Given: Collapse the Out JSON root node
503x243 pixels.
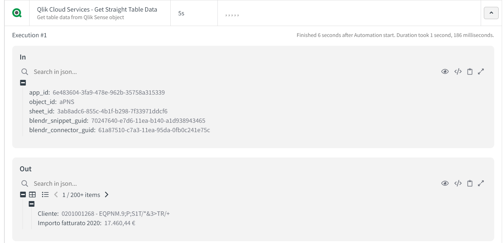Looking at the screenshot, I should click(23, 194).
